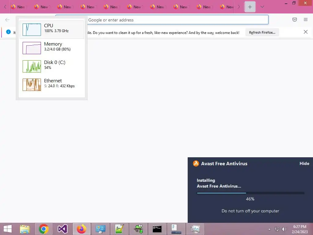Click the "CPU" heading in Task Manager
313x235 pixels.
tap(49, 26)
